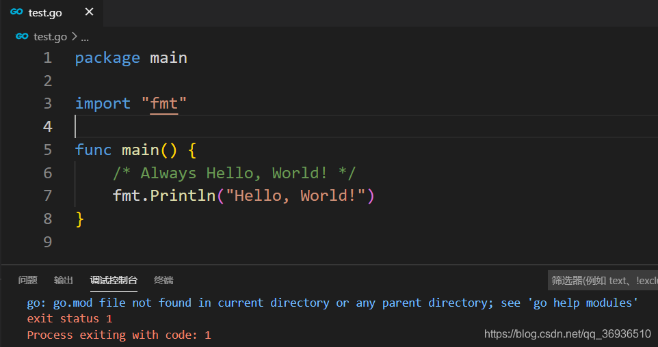Click the 'package' keyword on line 1
Image resolution: width=658 pixels, height=347 pixels.
(x=107, y=58)
